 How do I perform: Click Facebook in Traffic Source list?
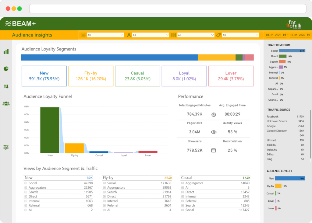[x=273, y=117]
